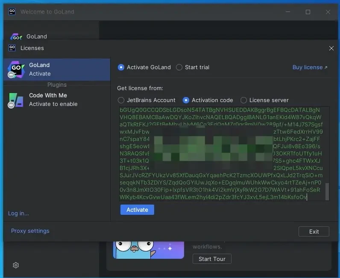340x278 pixels.
Task: Select JetBrains Account as license source
Action: (121, 100)
